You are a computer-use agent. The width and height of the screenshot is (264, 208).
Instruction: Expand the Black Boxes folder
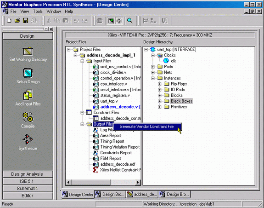pyautogui.click(x=160, y=101)
